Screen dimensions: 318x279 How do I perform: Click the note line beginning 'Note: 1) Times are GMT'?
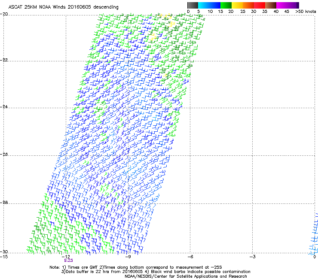point(136,267)
